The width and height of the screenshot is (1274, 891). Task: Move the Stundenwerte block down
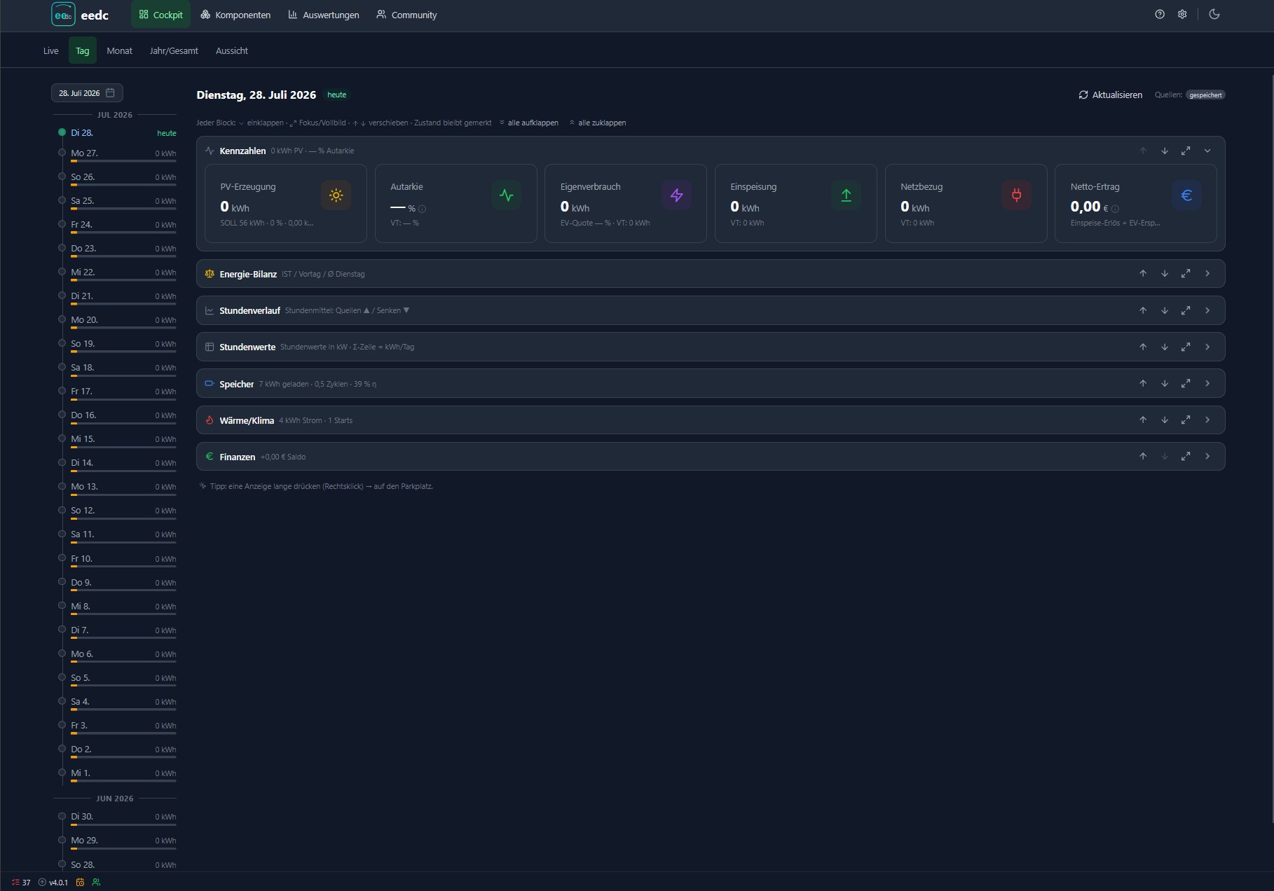[1165, 347]
